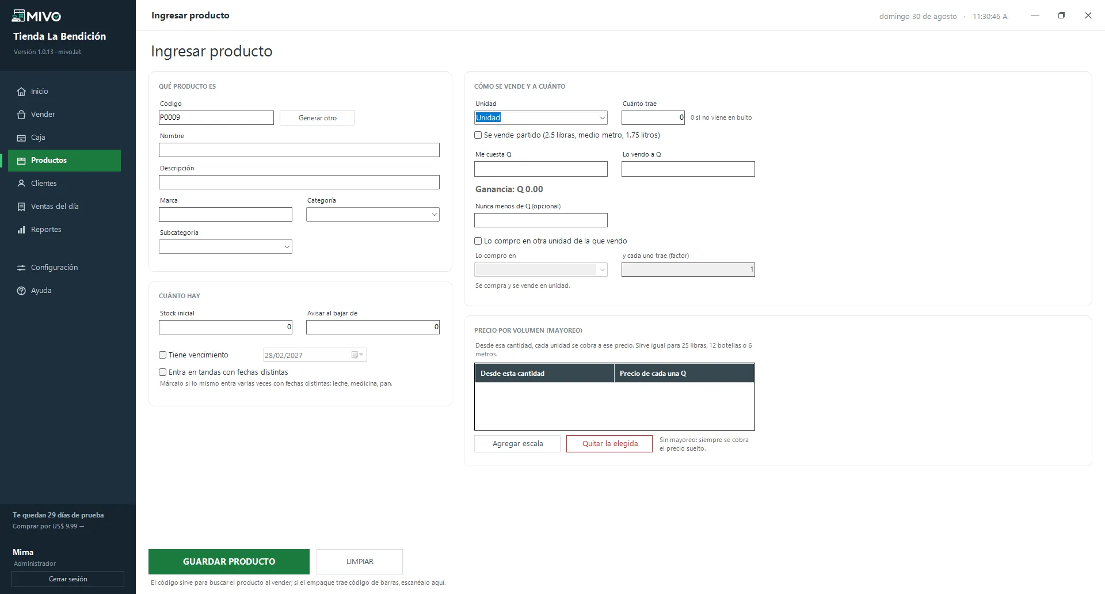Click the 'Nunca menos de Q' field
Image resolution: width=1105 pixels, height=594 pixels.
(x=541, y=220)
